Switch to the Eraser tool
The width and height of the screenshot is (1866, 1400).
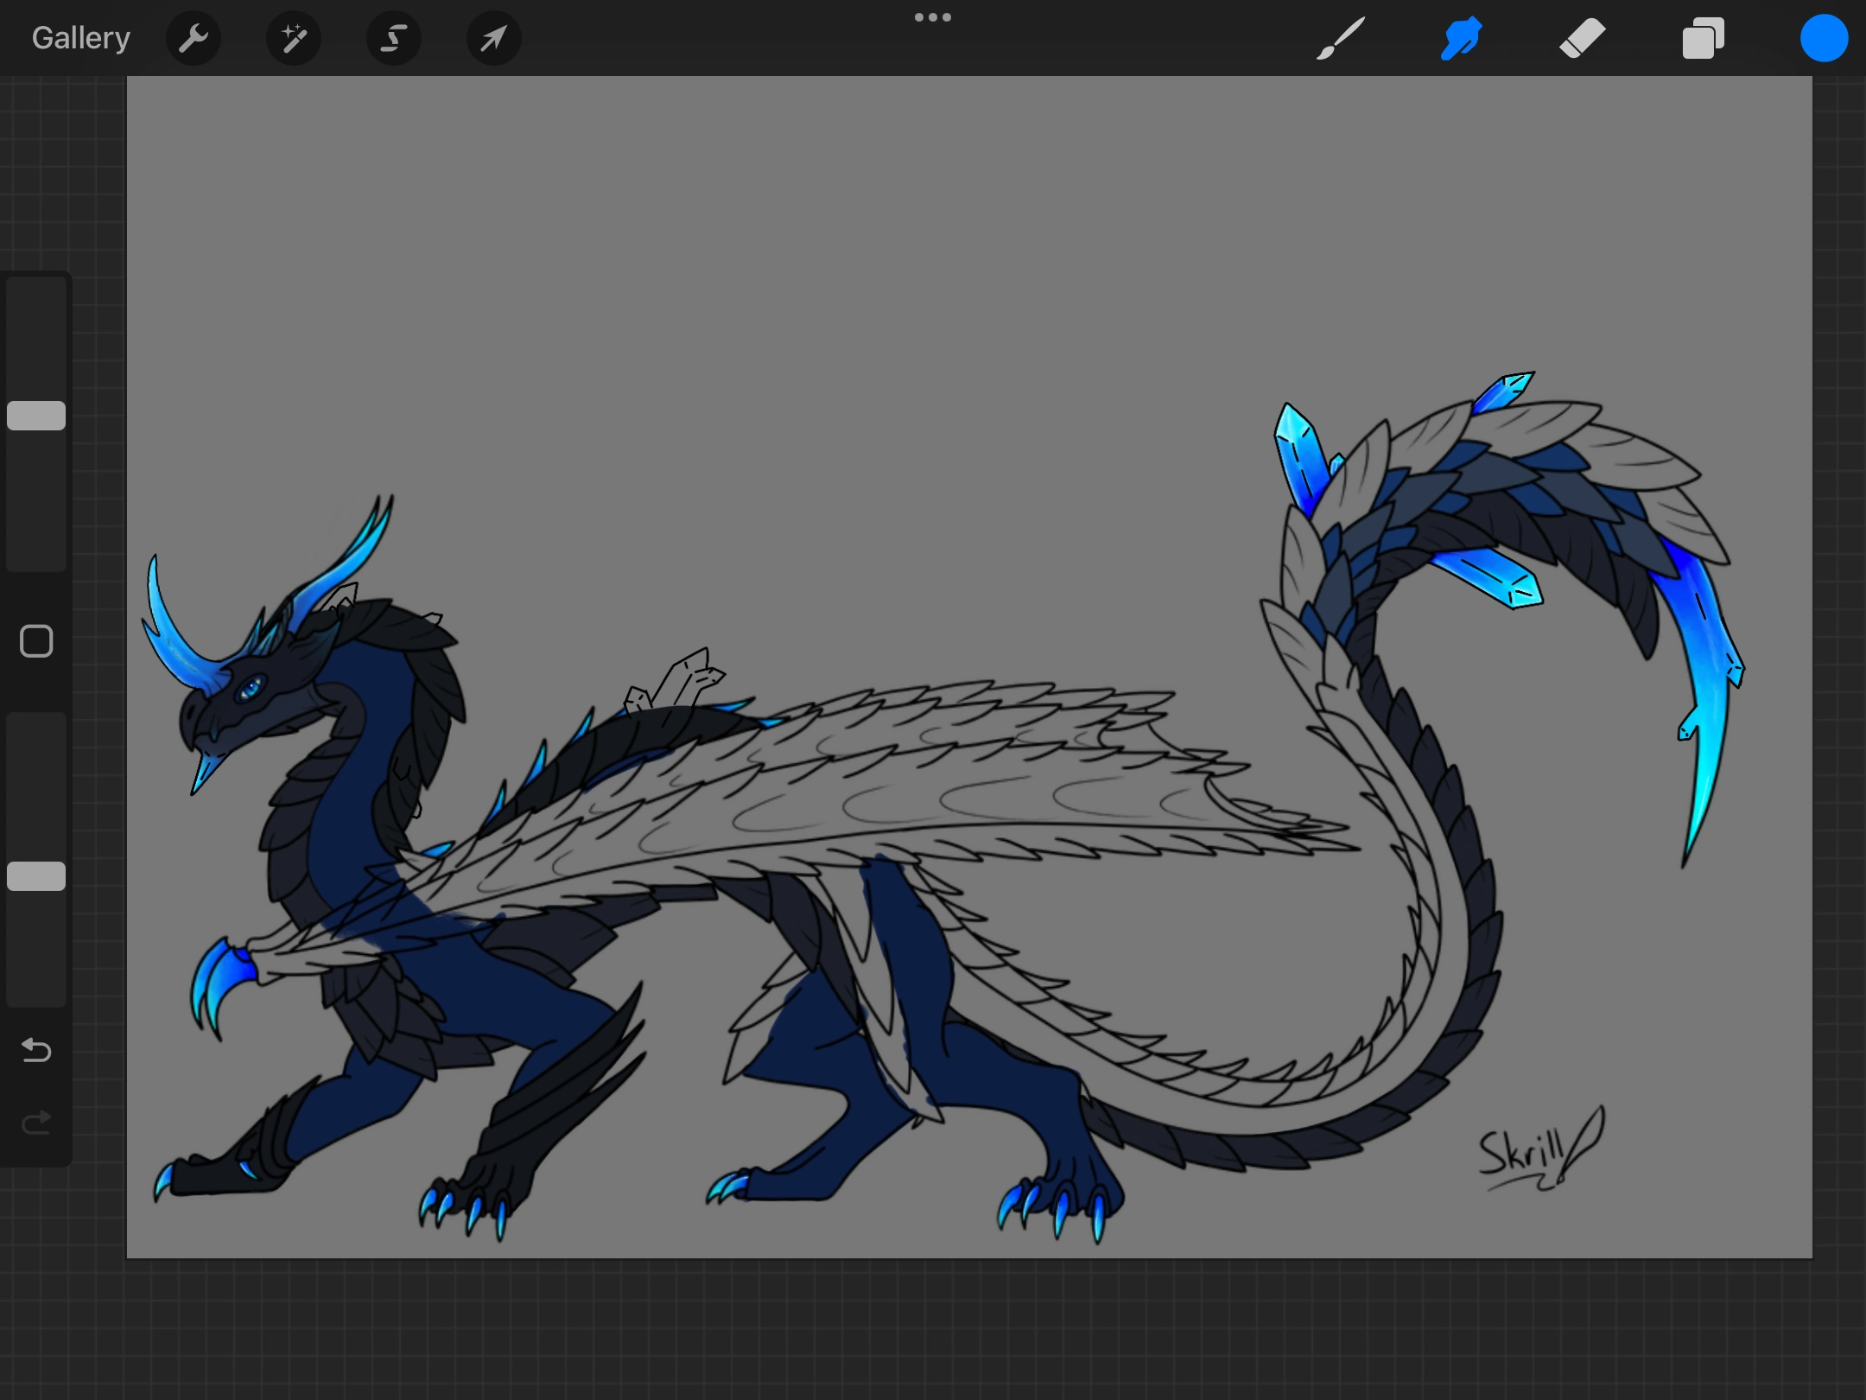(x=1582, y=37)
